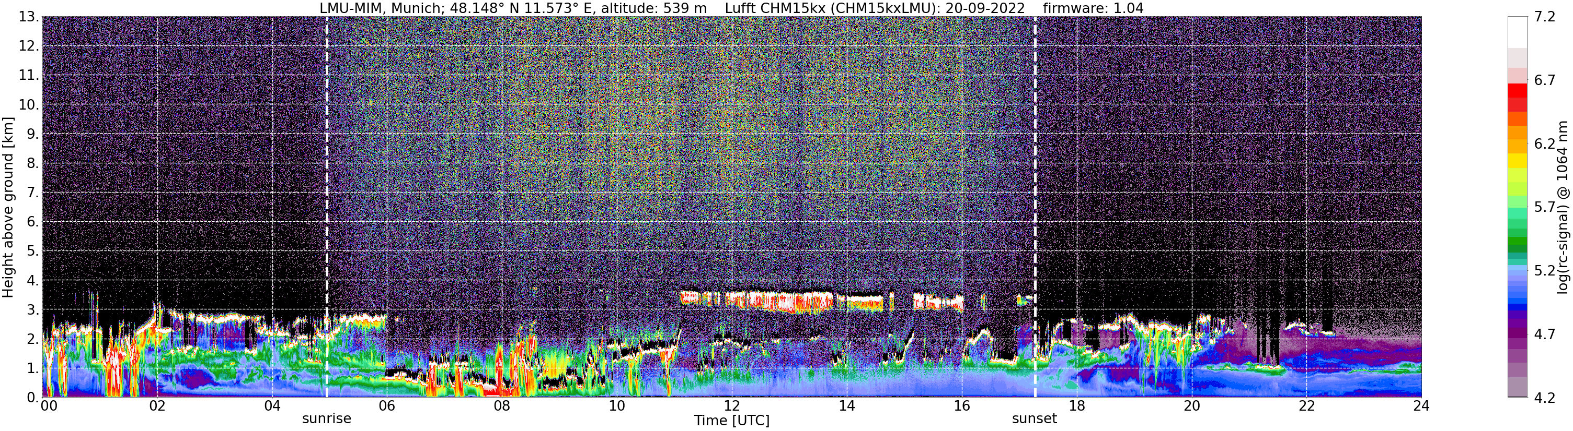Click the 14 hour tick label

847,406
